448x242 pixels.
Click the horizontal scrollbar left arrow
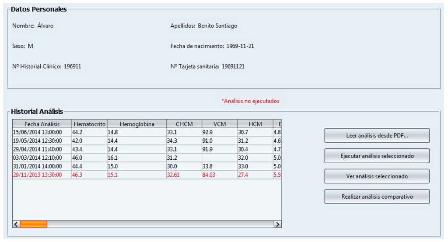click(16, 224)
